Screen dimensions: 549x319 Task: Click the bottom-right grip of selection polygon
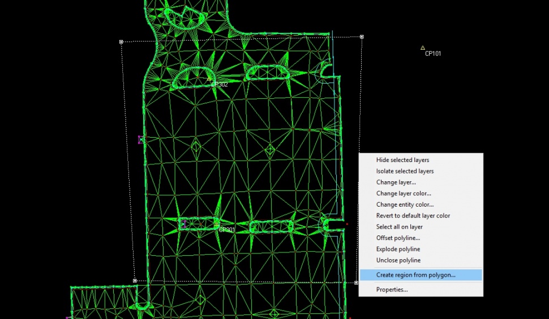tap(356, 283)
